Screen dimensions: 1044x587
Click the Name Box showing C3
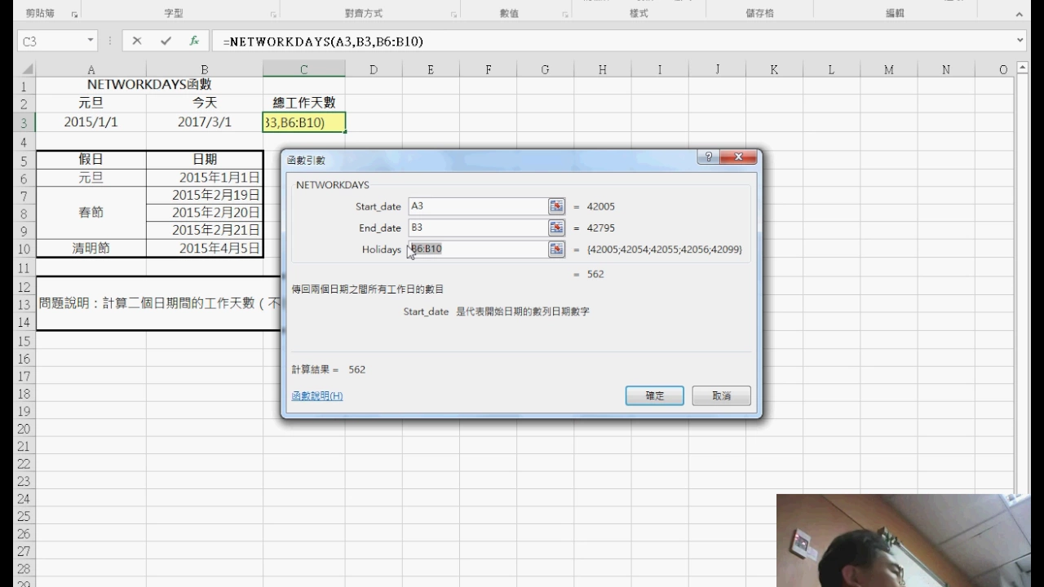click(51, 41)
